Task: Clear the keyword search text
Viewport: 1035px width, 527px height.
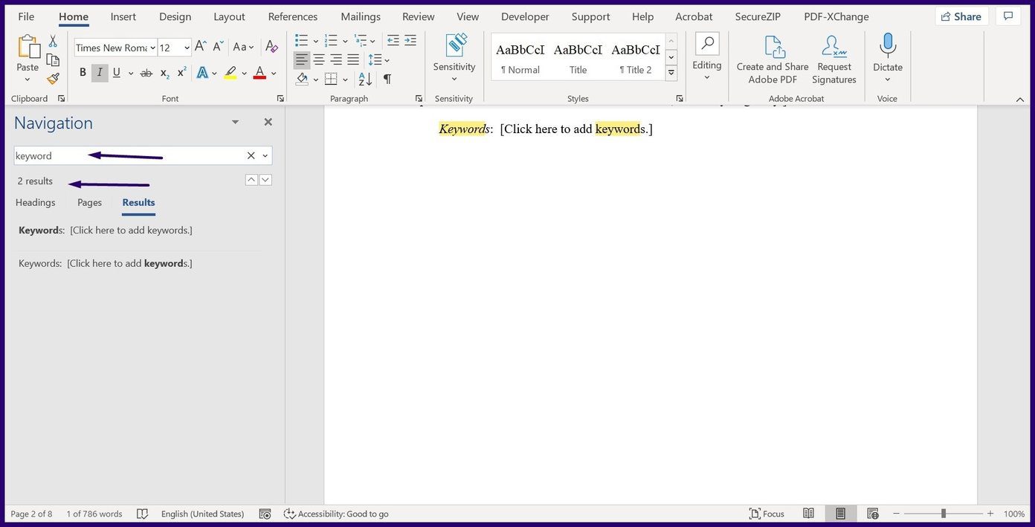Action: point(251,155)
